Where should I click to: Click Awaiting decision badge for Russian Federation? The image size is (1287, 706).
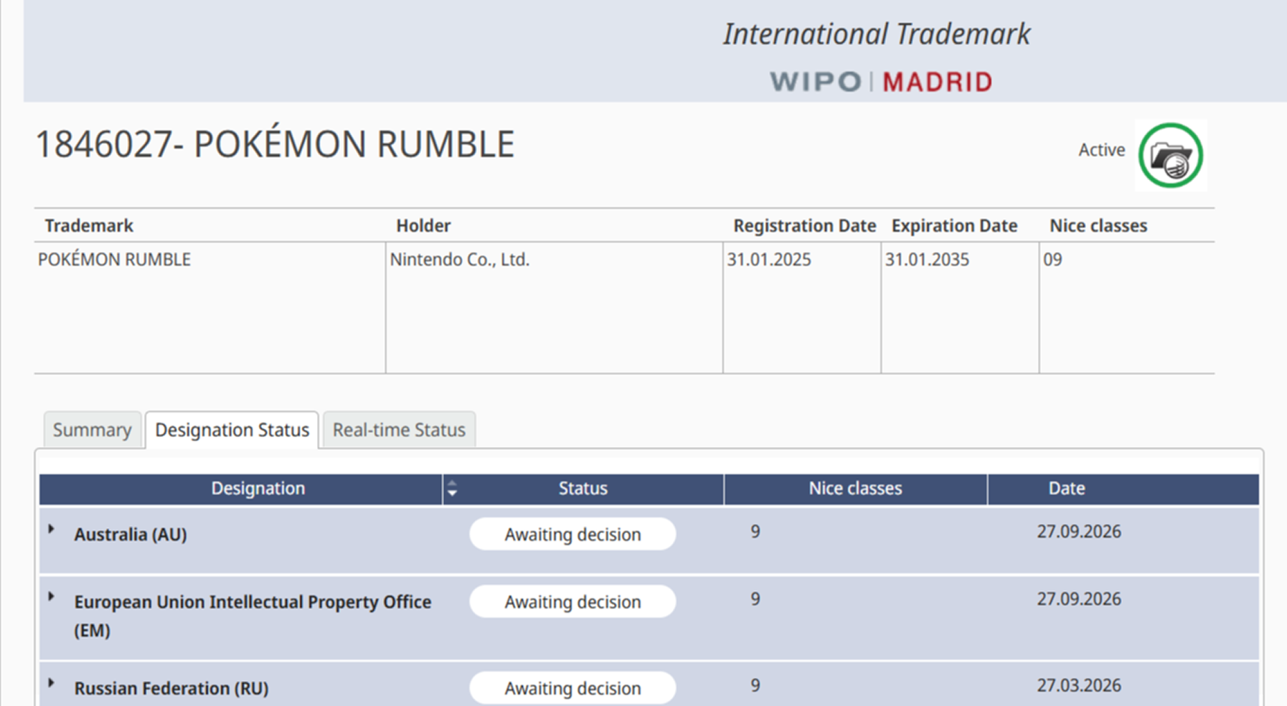click(x=572, y=688)
